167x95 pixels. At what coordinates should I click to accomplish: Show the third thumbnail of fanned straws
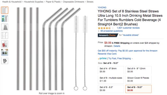point(5,27)
